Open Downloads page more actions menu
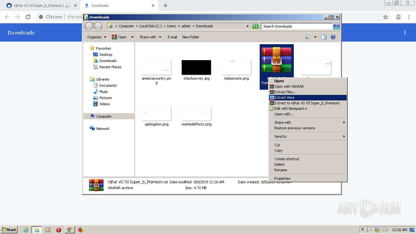Image resolution: width=416 pixels, height=234 pixels. tap(405, 32)
